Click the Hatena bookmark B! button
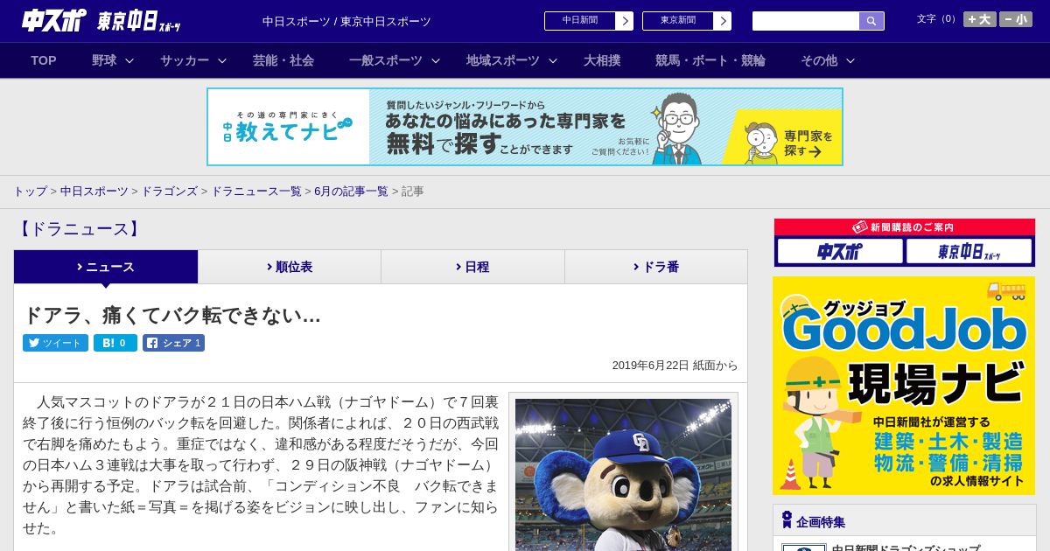The height and width of the screenshot is (551, 1050). [x=115, y=343]
